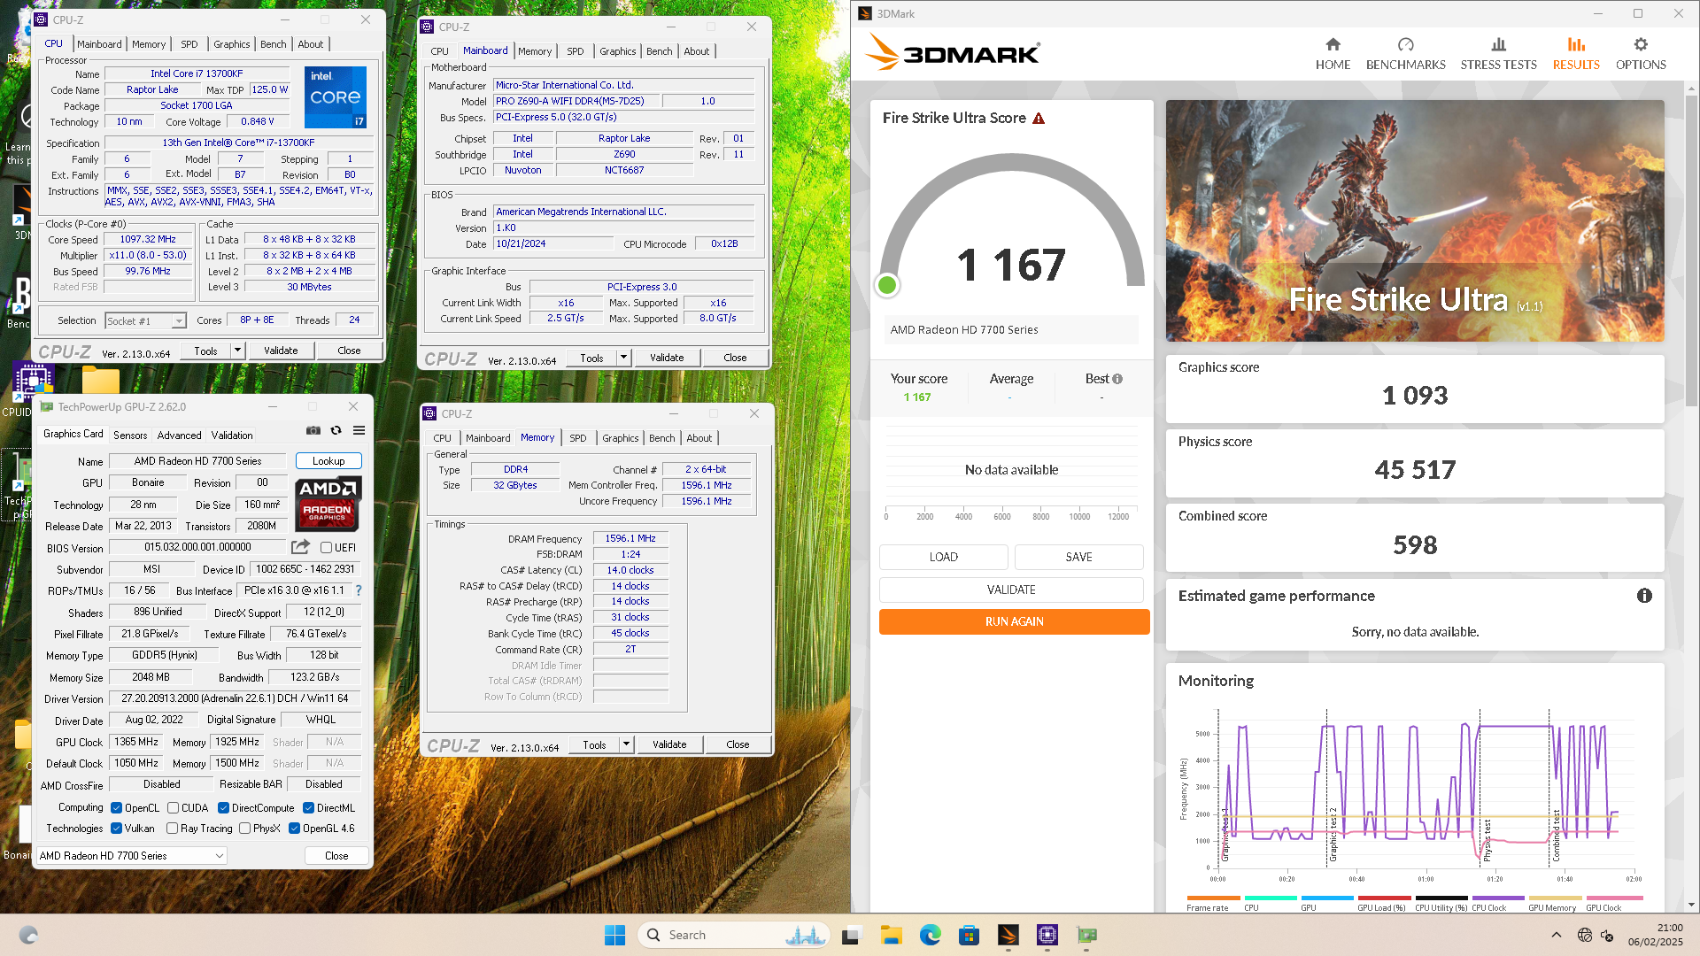The image size is (1700, 956).
Task: Toggle UEFI checkbox in GPU-Z
Action: (x=326, y=548)
